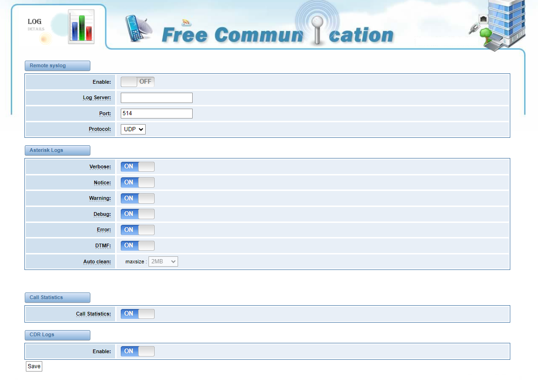Viewport: 538px width, 380px height.
Task: Switch off the Call Statistics ON toggle
Action: point(138,314)
